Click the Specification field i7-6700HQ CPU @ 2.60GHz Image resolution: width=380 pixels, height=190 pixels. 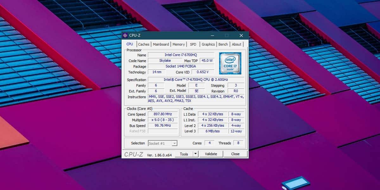tap(196, 79)
